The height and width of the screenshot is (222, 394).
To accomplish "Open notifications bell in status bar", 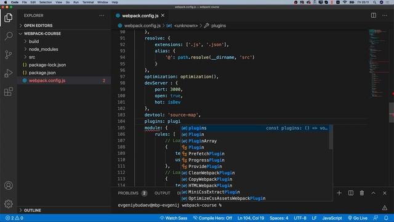I will [x=386, y=218].
